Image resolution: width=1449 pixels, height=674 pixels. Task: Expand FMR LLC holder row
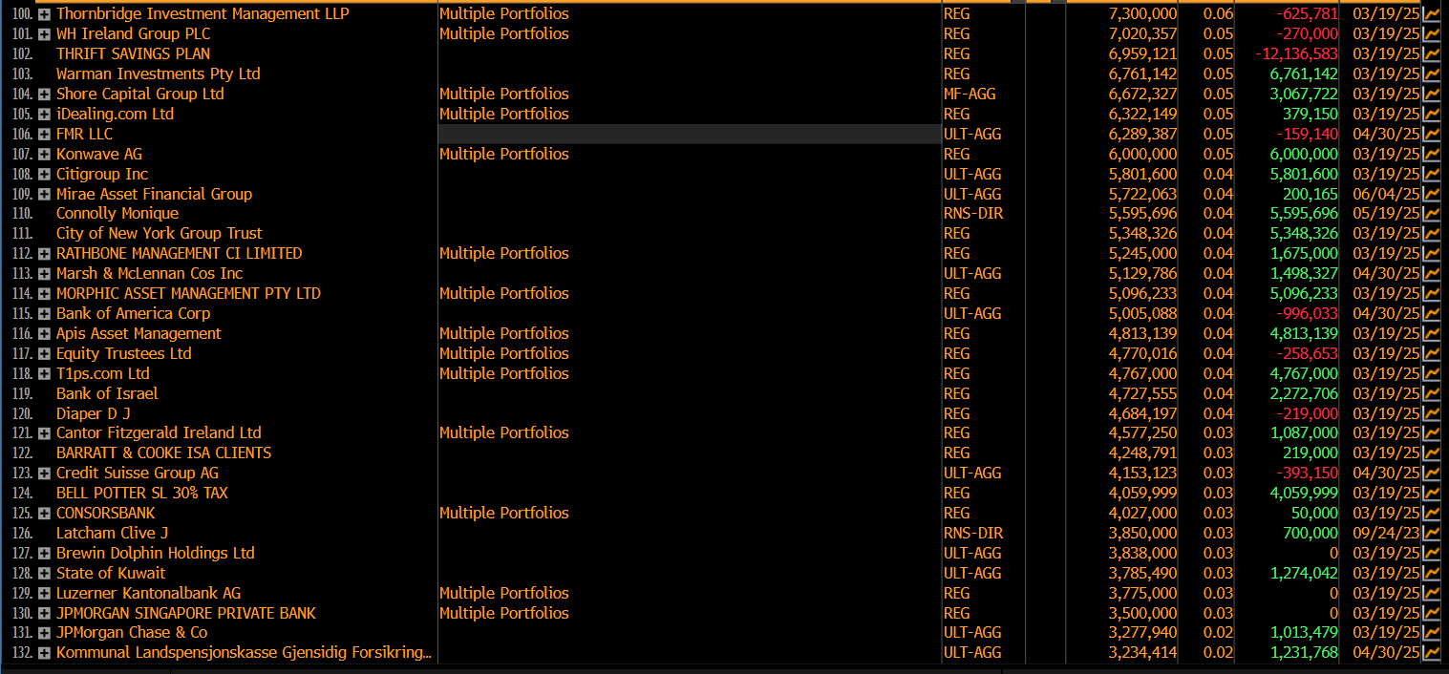(44, 135)
